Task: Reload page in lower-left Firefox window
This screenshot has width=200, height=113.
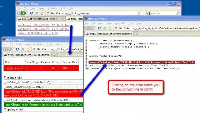Action: coord(17,49)
